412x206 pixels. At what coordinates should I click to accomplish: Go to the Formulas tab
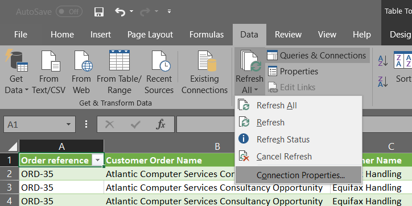207,35
